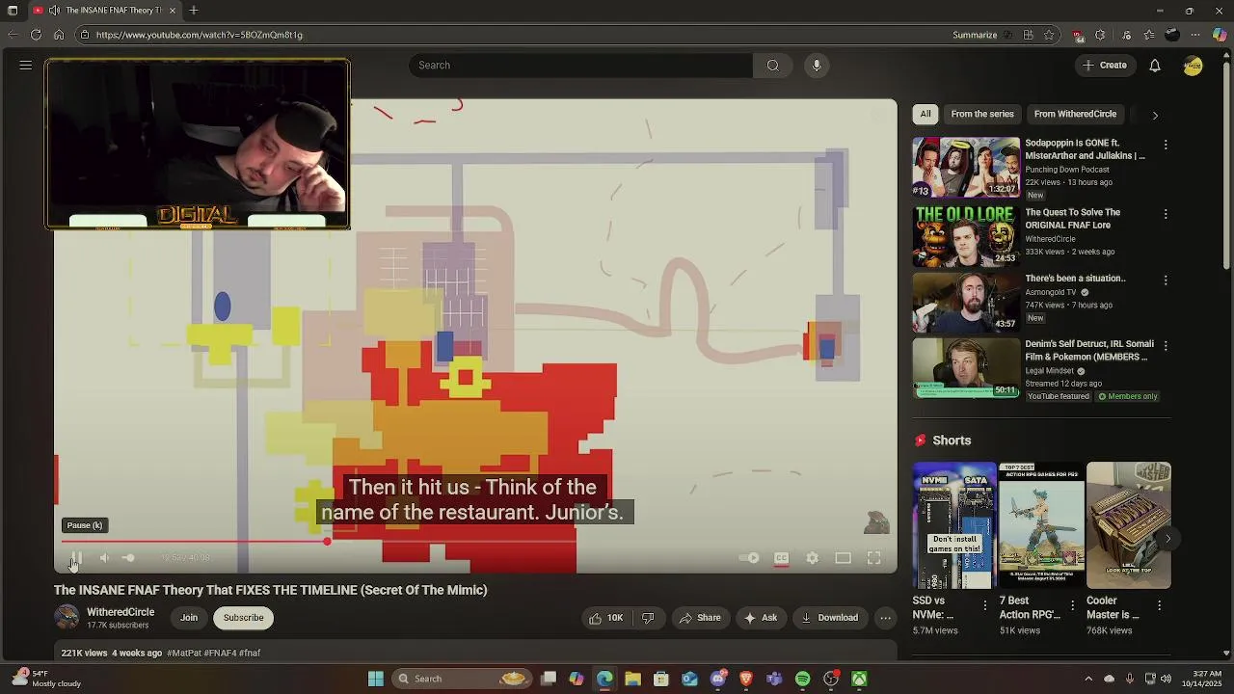Open Brave browser from the taskbar
Screen dimensions: 1234x694
pos(746,680)
